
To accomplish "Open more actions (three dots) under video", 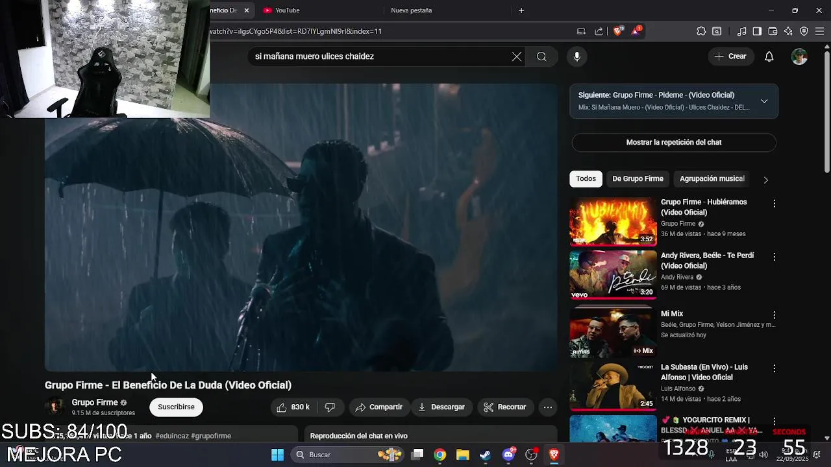I will tap(548, 407).
